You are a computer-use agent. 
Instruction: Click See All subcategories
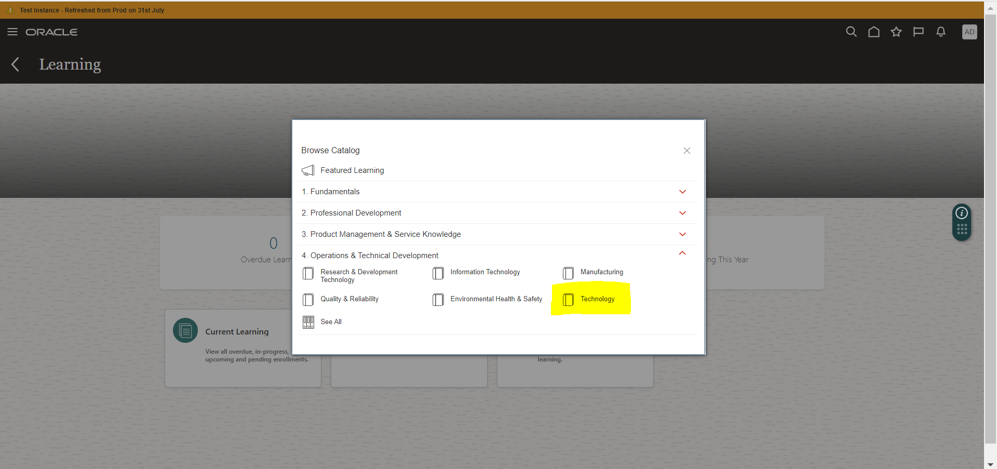331,321
